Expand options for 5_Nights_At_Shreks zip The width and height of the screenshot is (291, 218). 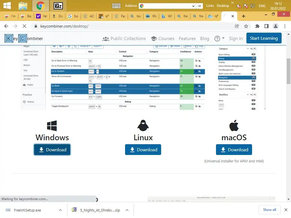(127, 210)
